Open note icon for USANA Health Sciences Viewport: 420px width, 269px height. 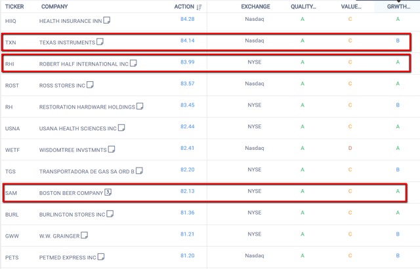point(121,128)
